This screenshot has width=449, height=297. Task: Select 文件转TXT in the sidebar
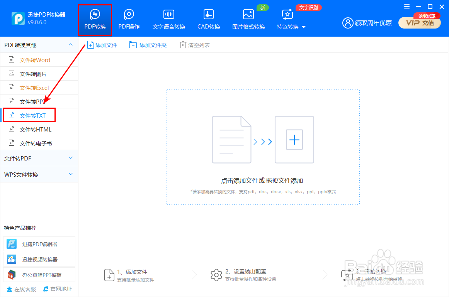pos(39,115)
